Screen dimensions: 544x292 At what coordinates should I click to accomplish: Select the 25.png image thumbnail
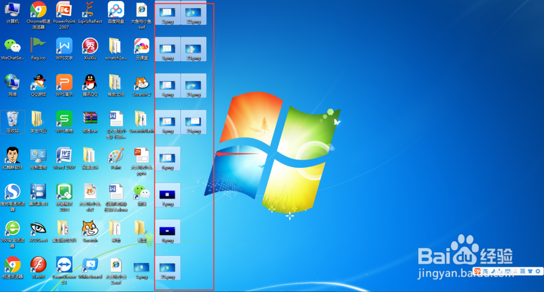pyautogui.click(x=194, y=122)
